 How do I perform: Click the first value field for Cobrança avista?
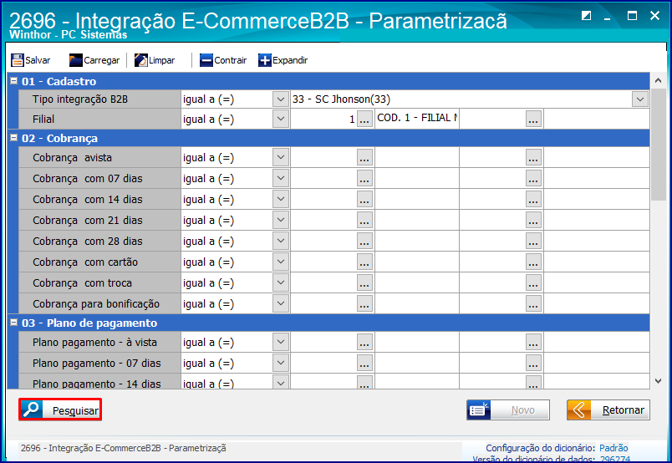point(323,158)
